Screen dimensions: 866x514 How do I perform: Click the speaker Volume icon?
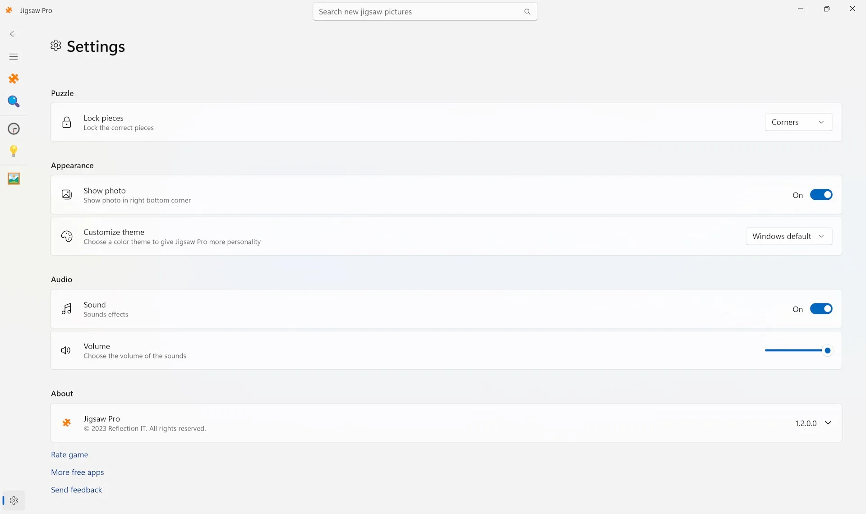pos(66,350)
